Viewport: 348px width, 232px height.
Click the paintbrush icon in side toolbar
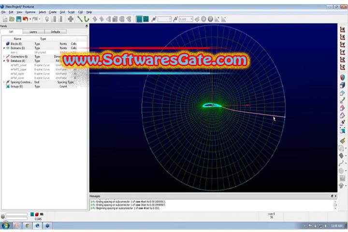(343, 141)
